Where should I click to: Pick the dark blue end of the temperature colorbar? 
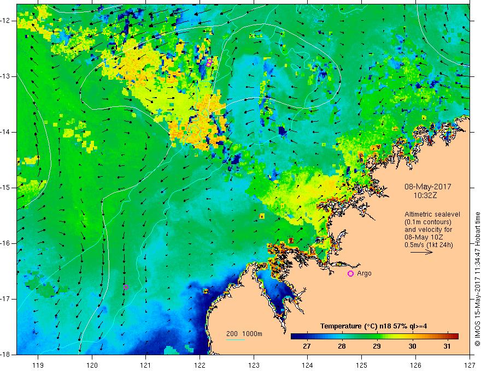click(295, 337)
